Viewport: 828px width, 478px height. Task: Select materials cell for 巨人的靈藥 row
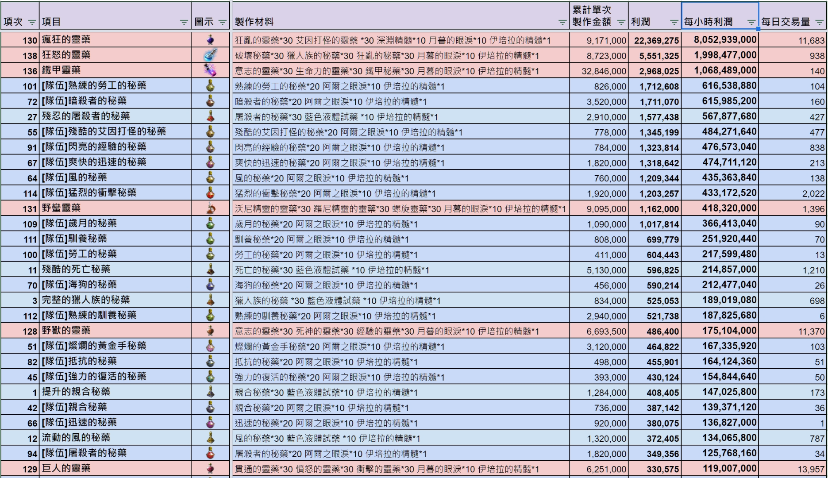click(401, 469)
